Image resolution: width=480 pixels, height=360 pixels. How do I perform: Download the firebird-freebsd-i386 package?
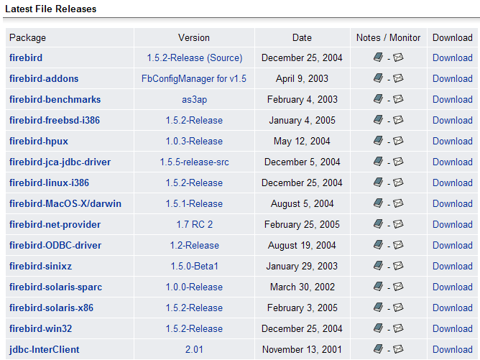coord(452,120)
